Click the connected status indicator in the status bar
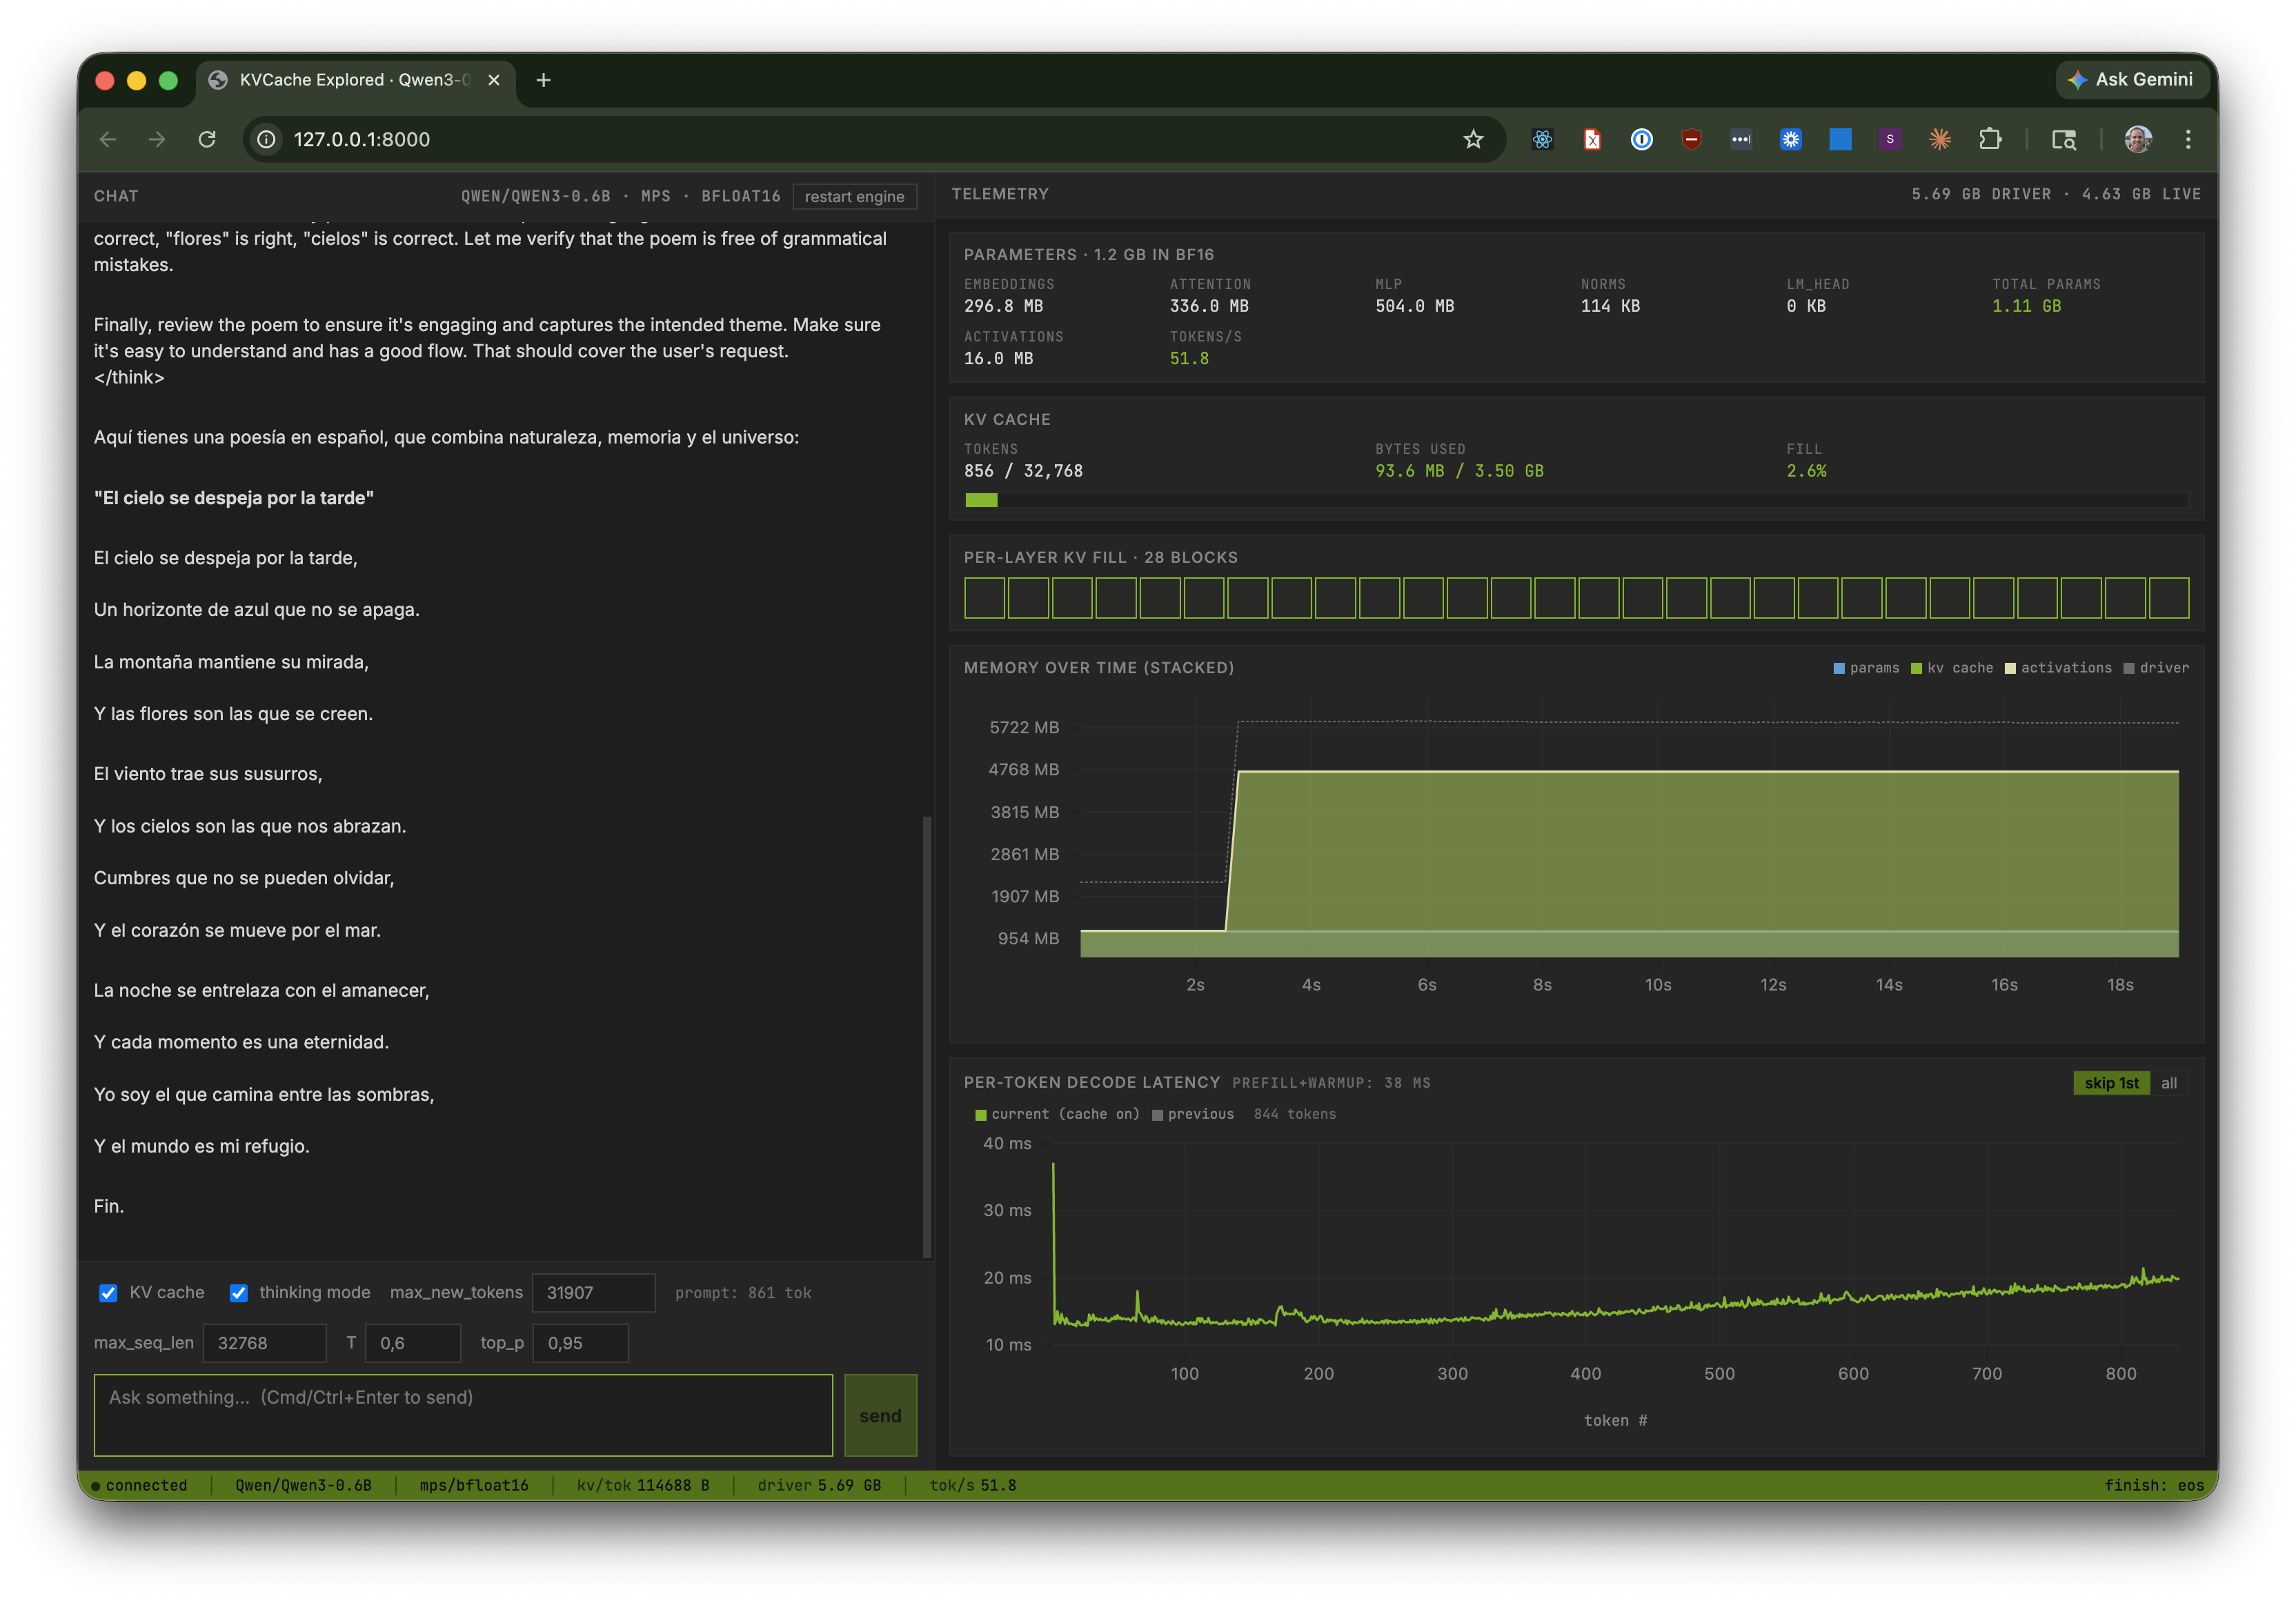The image size is (2296, 1603). click(146, 1485)
